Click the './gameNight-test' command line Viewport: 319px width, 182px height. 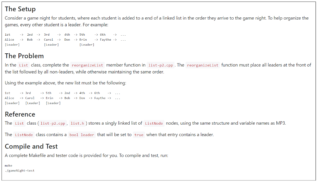pos(20,171)
